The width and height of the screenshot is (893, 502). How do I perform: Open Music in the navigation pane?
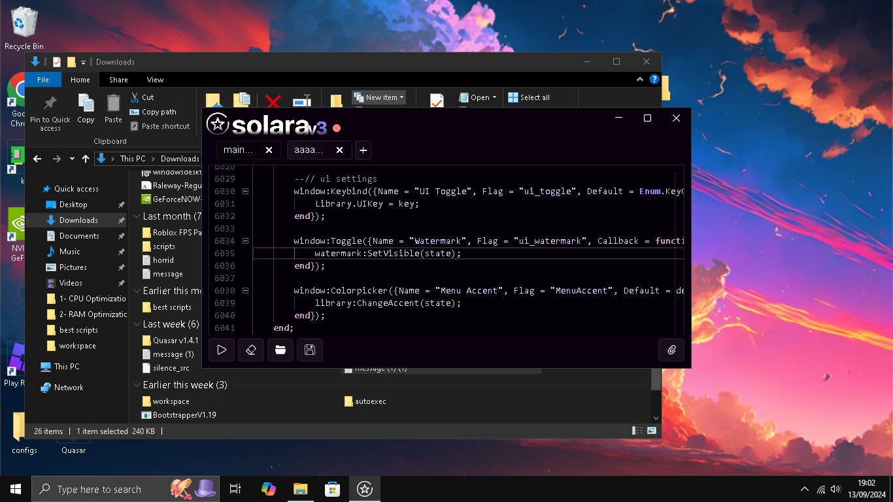pyautogui.click(x=69, y=252)
